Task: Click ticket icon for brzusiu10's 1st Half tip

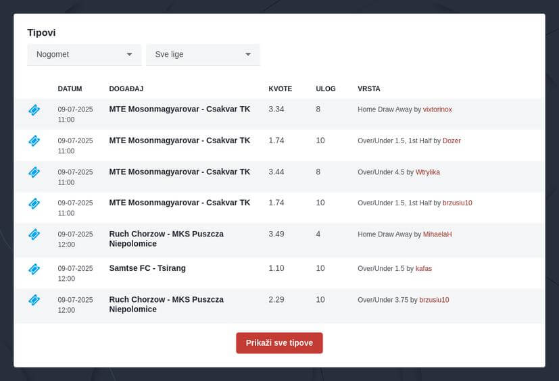Action: click(34, 203)
